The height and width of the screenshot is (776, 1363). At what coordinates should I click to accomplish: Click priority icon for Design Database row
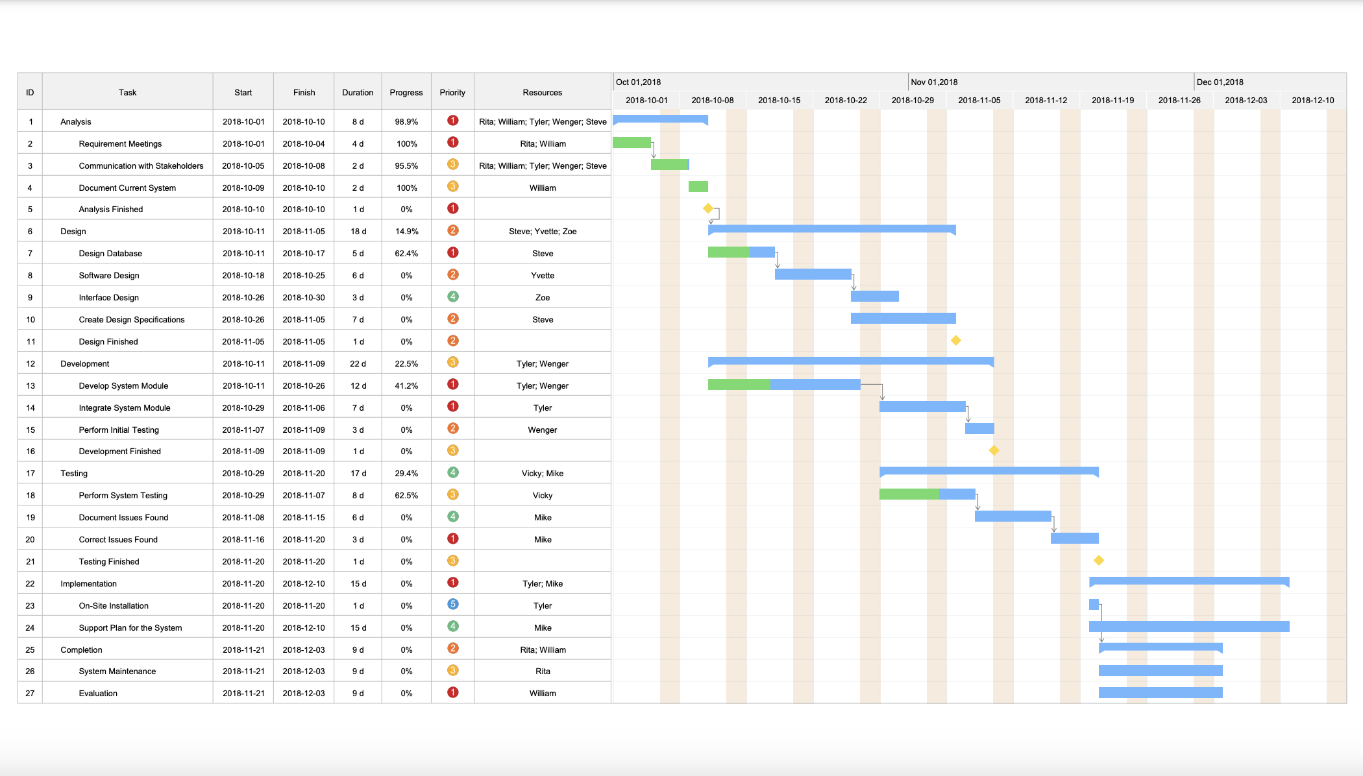pos(453,252)
